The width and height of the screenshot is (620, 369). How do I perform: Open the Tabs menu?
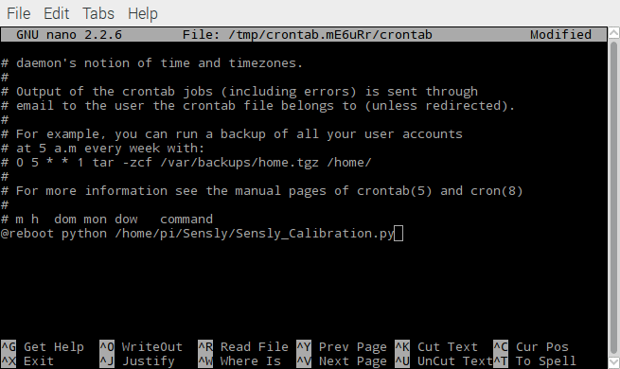[98, 13]
